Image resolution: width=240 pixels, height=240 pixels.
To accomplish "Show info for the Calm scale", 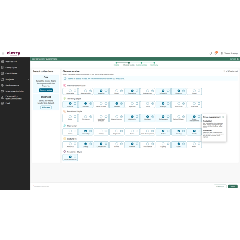I will tap(75, 116).
